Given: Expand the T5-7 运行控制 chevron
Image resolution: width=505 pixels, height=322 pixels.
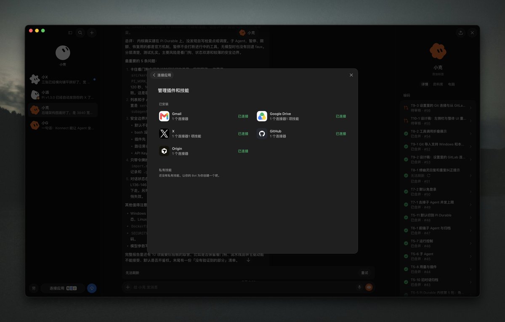Looking at the screenshot, I should click(470, 243).
